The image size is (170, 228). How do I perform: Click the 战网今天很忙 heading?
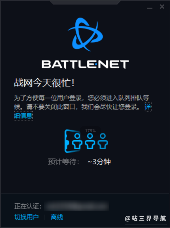point(44,83)
